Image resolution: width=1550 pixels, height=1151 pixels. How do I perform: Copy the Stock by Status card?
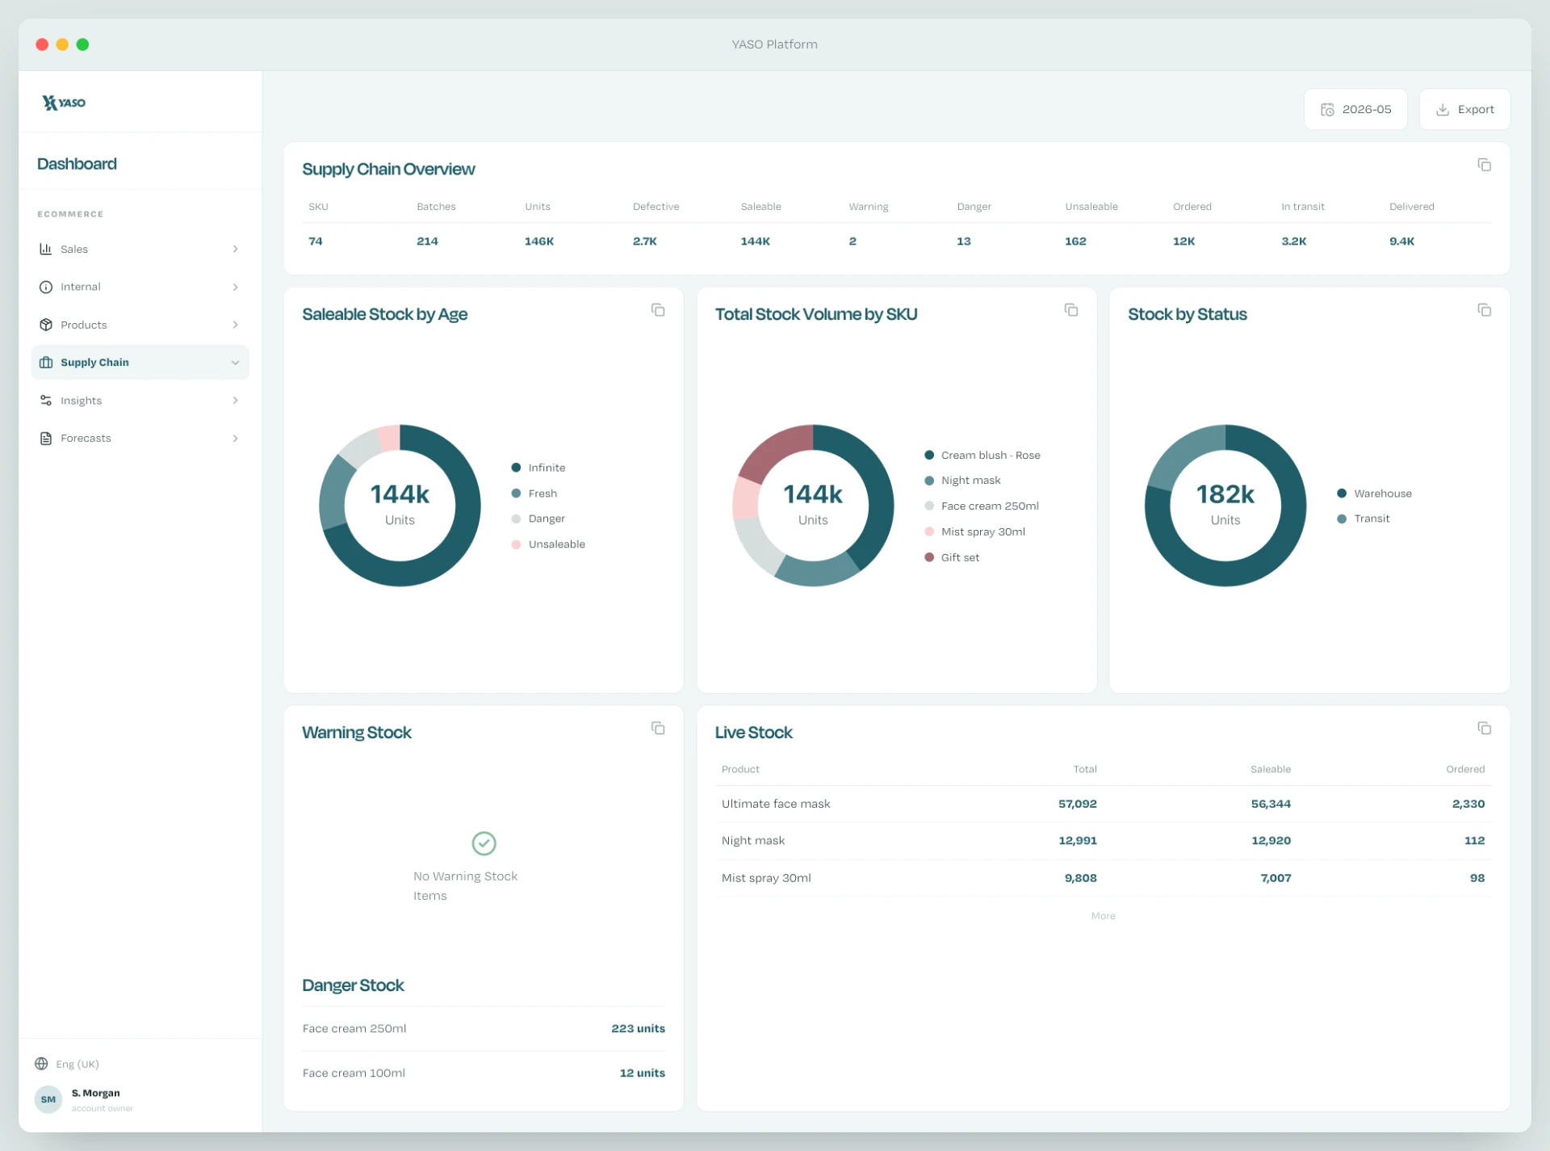pos(1484,310)
